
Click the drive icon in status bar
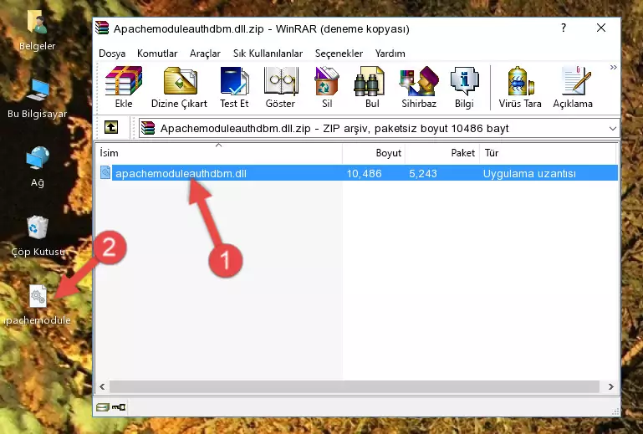coord(103,407)
